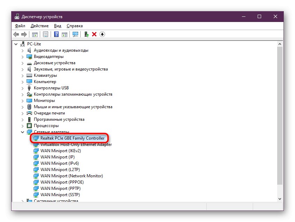The height and width of the screenshot is (222, 295).
Task: Open the Вид menu
Action: (58, 26)
